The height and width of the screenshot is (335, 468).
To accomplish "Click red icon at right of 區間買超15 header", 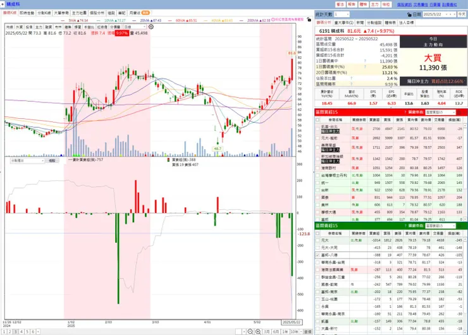I will pos(460,112).
